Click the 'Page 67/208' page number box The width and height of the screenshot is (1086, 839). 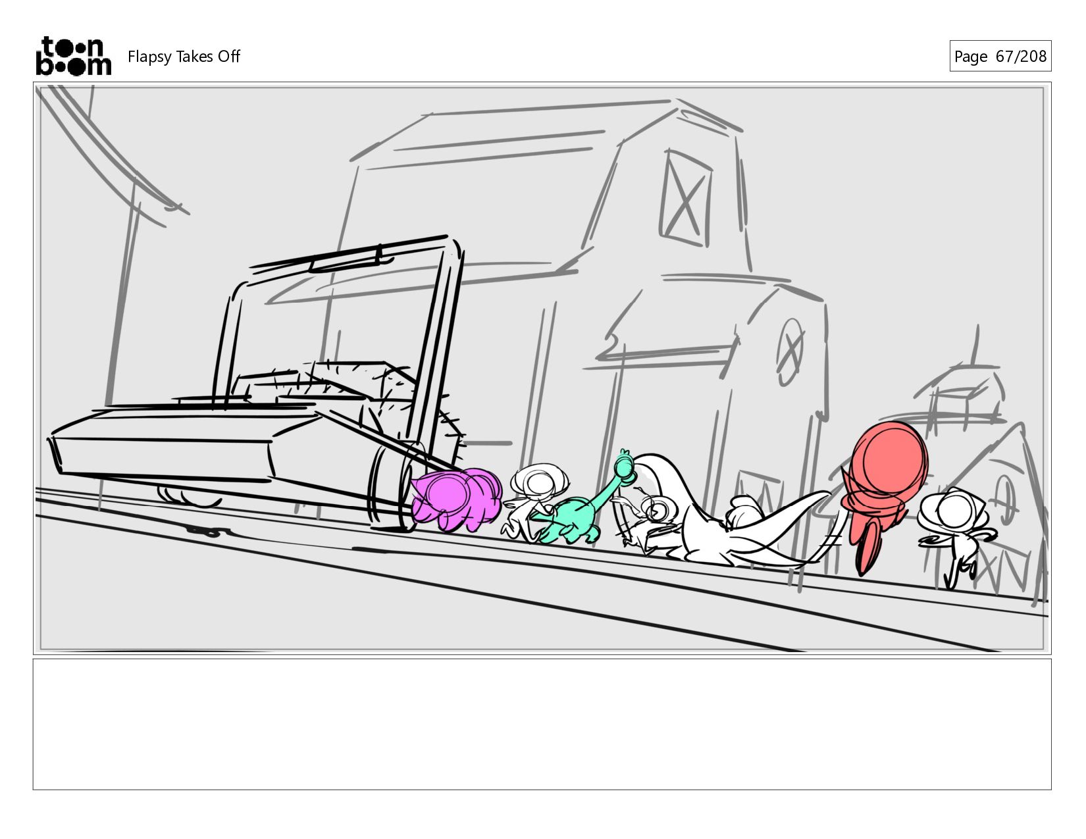click(1000, 56)
